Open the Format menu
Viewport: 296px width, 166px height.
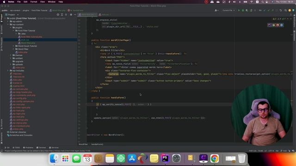pos(34,2)
